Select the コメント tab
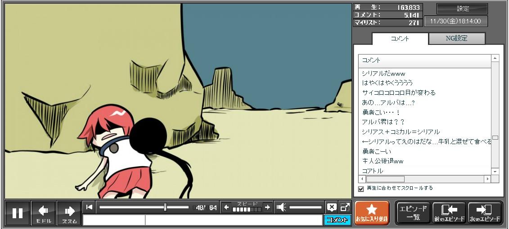 pos(400,39)
